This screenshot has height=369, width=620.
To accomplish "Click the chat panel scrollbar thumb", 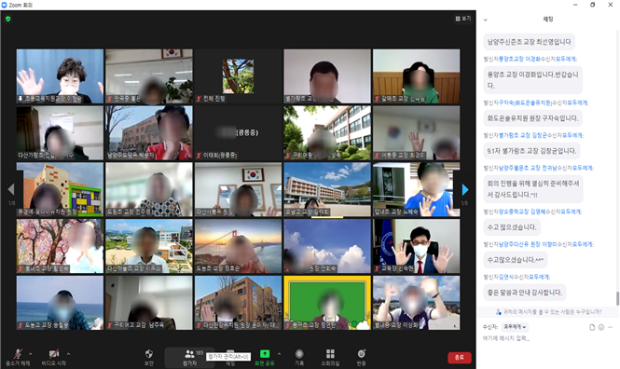I will (x=617, y=298).
